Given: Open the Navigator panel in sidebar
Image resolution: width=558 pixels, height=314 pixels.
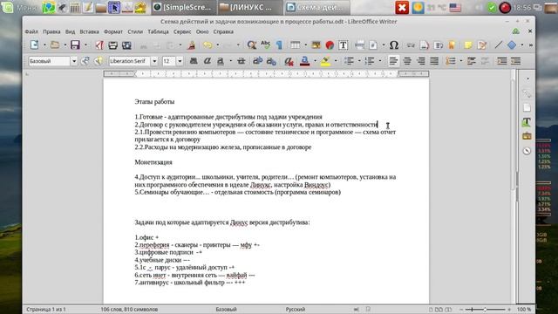Looking at the screenshot, I should coord(527,151).
